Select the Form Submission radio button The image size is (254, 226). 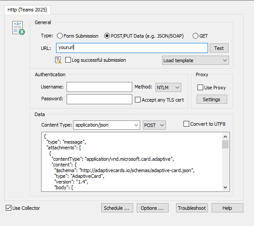(60, 36)
